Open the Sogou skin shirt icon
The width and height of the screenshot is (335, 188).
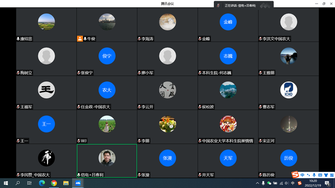[326, 175]
